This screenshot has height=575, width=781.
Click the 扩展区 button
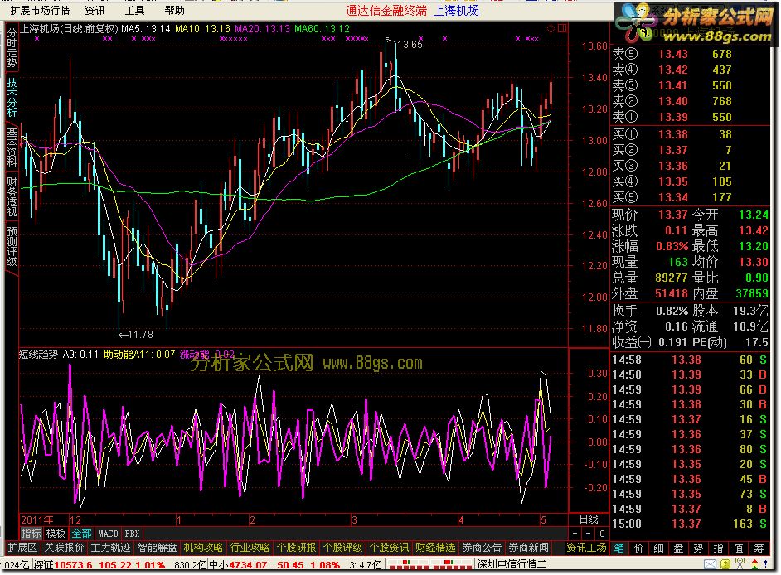click(x=22, y=548)
